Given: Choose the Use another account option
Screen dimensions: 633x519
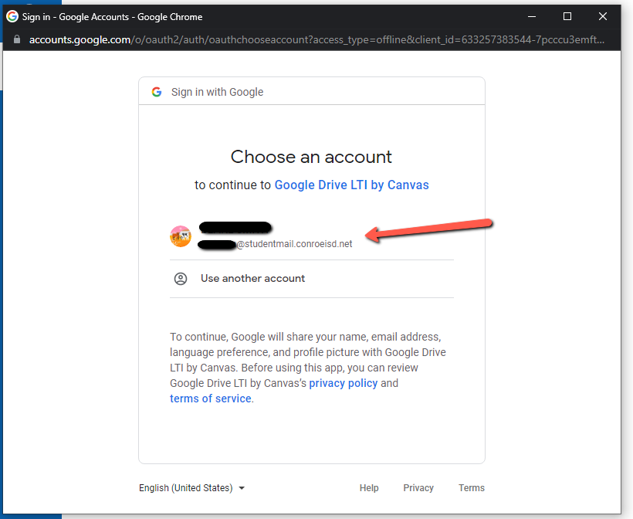Looking at the screenshot, I should [252, 279].
